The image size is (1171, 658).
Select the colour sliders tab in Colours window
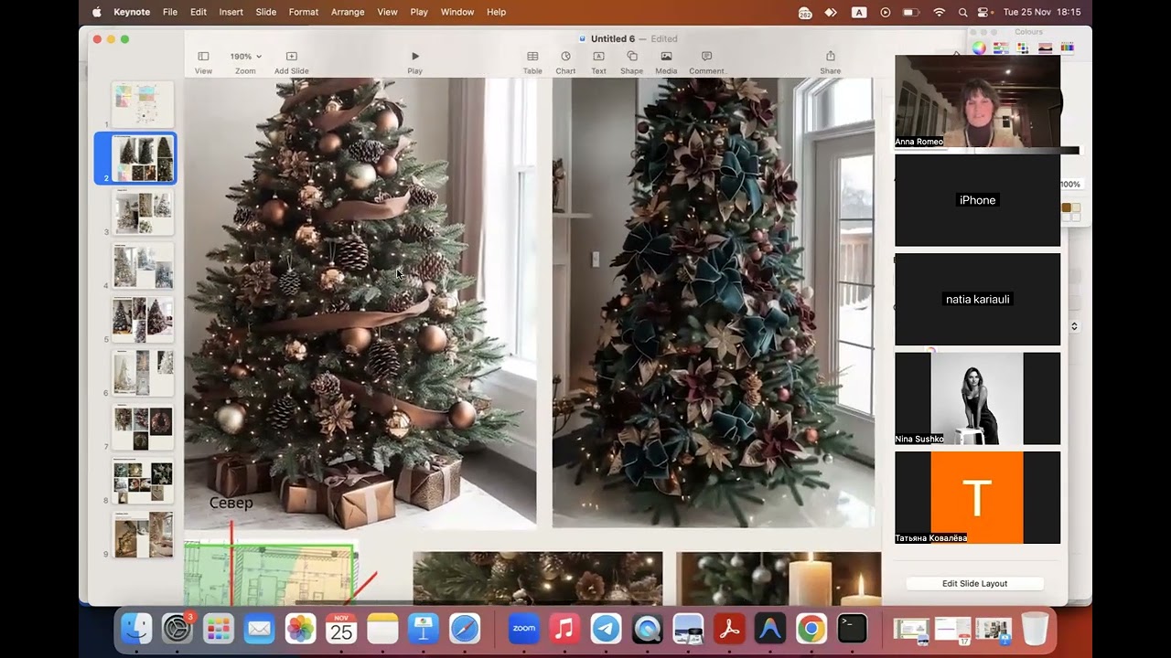1001,48
